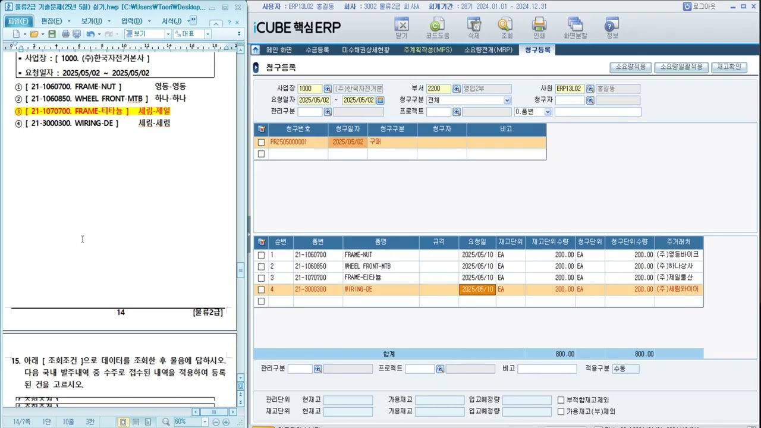Open lookup icon next to 부서 field

point(457,89)
